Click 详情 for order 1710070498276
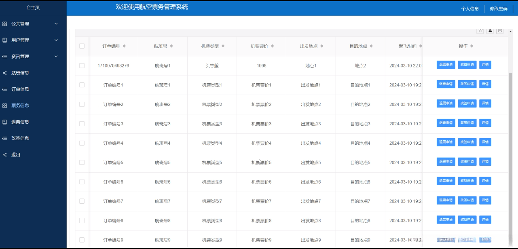 point(485,65)
